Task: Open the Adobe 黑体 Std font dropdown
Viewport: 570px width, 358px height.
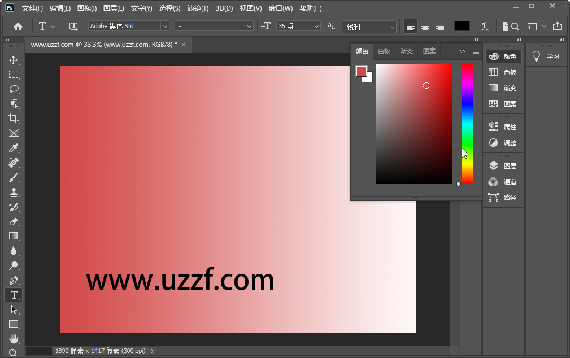Action: point(164,26)
